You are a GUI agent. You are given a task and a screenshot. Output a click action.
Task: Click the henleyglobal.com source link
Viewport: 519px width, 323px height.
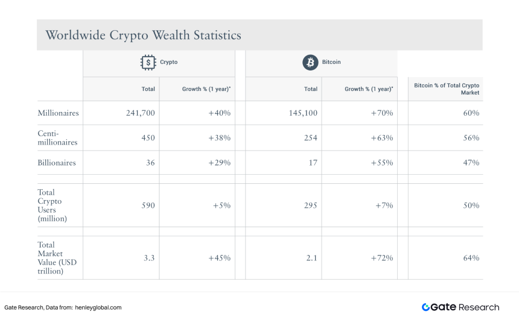(98, 307)
